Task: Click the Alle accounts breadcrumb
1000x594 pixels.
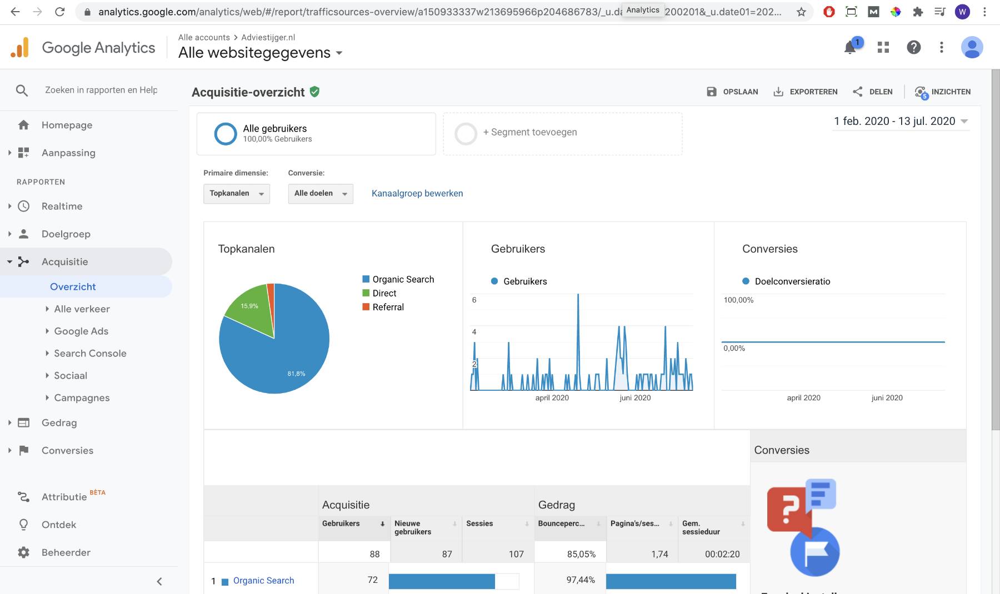Action: click(x=204, y=37)
